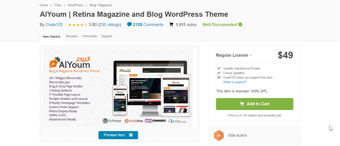Image resolution: width=340 pixels, height=146 pixels.
Task: Click the smartphone mockup image
Action: pos(119,100)
